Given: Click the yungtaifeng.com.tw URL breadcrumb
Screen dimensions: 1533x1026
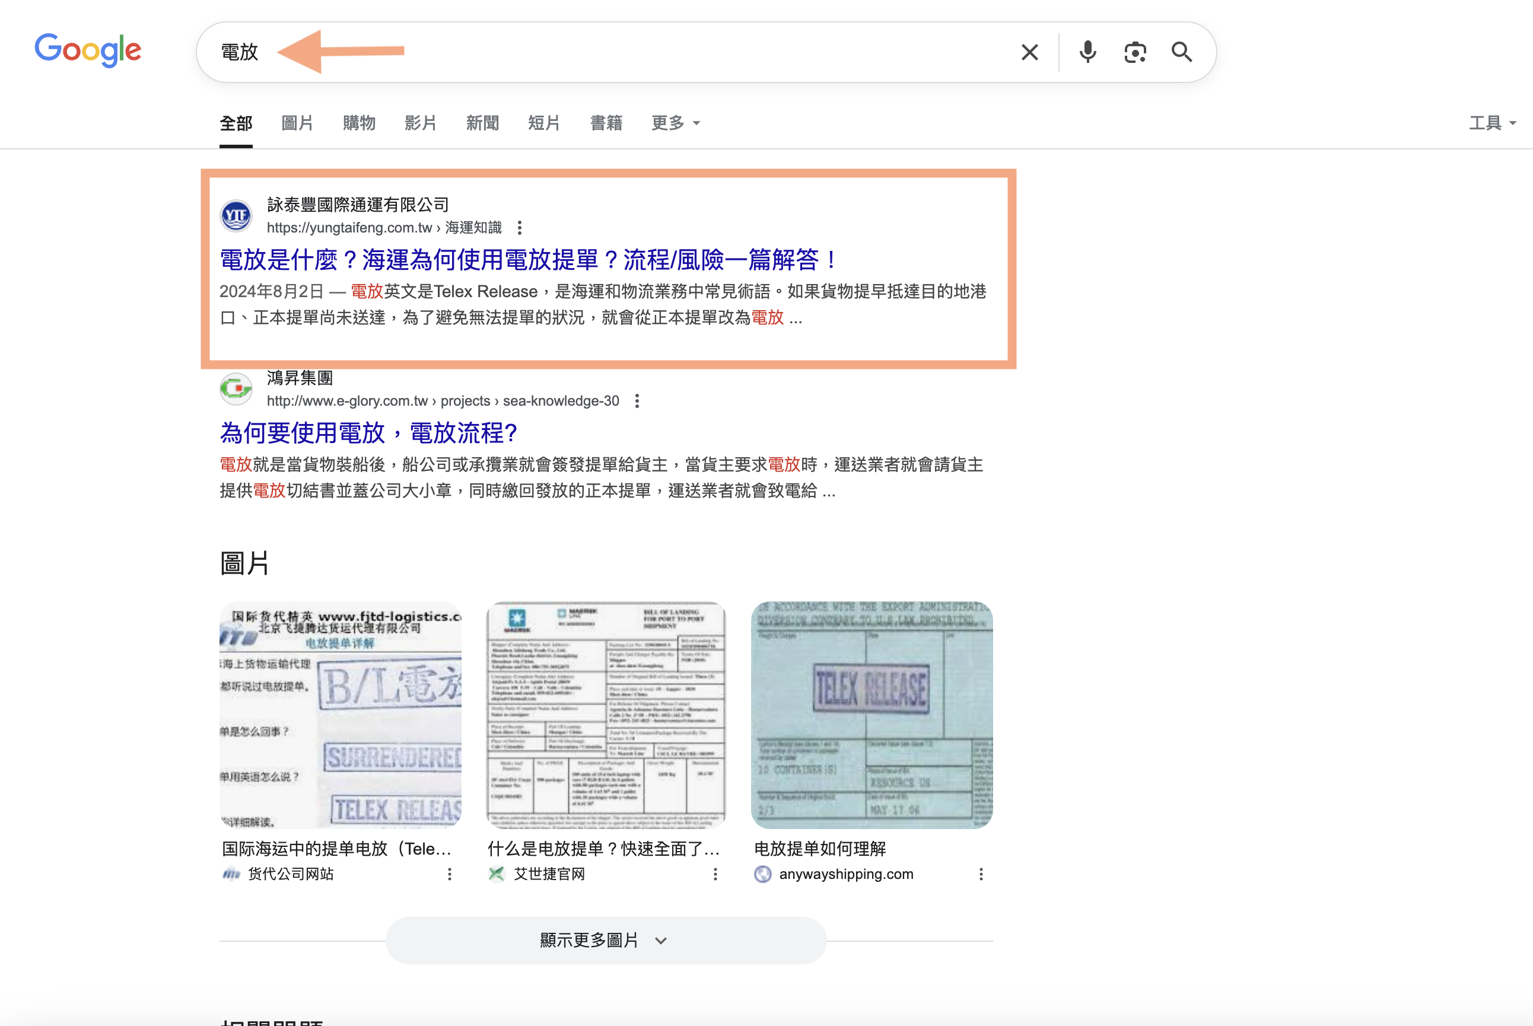Looking at the screenshot, I should pos(384,228).
